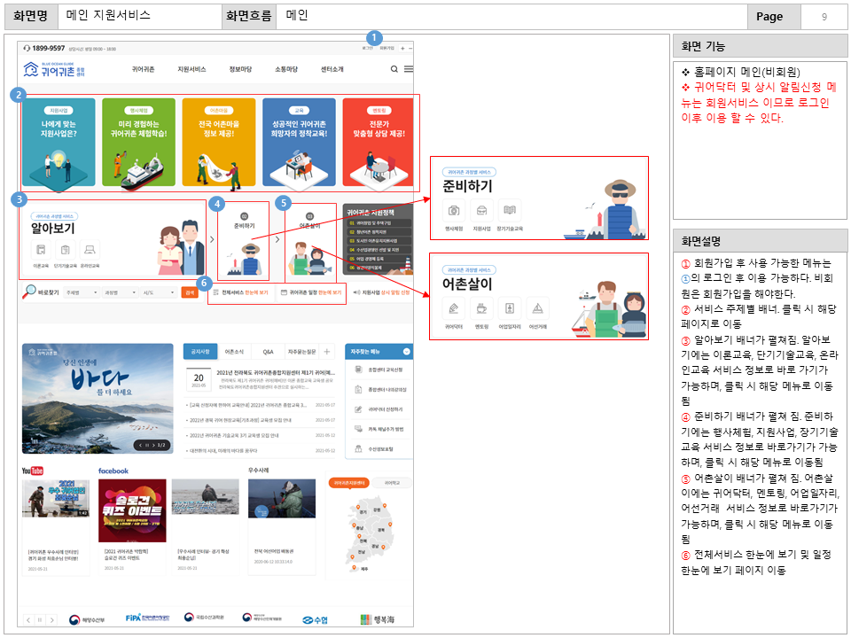The width and height of the screenshot is (851, 638).
Task: Select the camera 행사체험 icon in 준비하기 panel
Action: 453,211
